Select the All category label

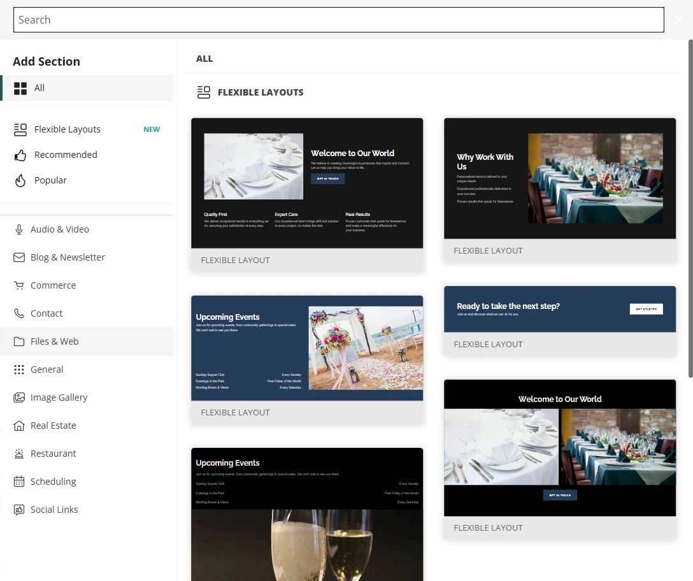click(x=39, y=88)
